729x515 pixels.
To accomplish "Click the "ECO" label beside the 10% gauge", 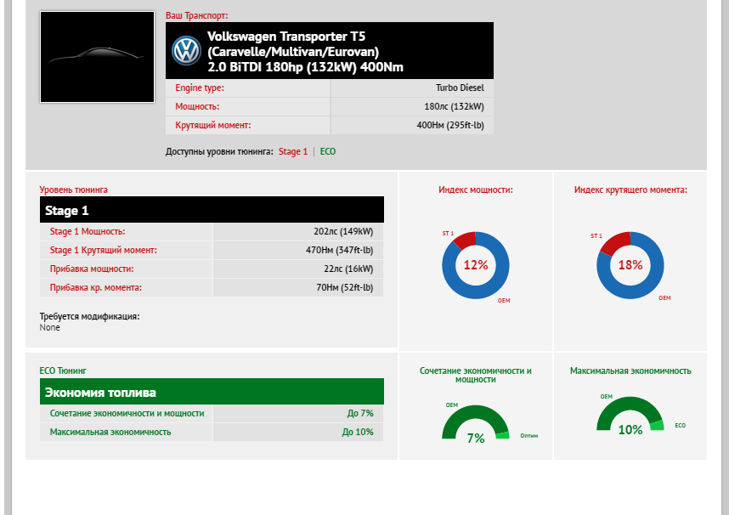I will click(x=681, y=426).
